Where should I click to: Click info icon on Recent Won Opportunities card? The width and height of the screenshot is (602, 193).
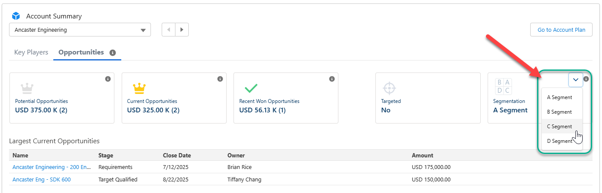click(x=332, y=79)
